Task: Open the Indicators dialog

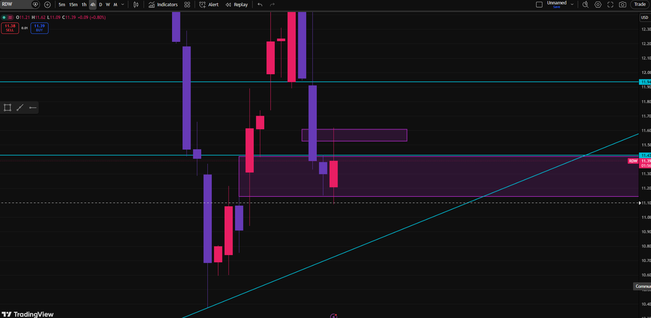Action: click(x=163, y=4)
